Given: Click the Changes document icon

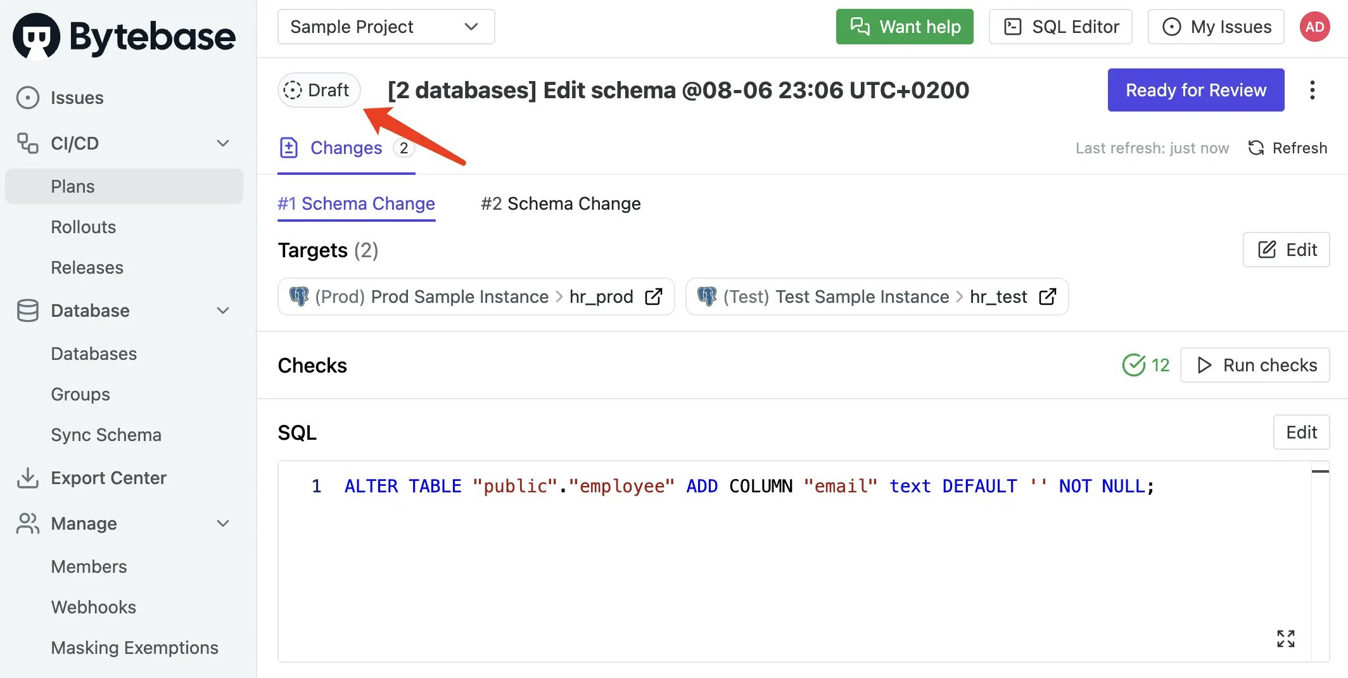Looking at the screenshot, I should [x=289, y=148].
